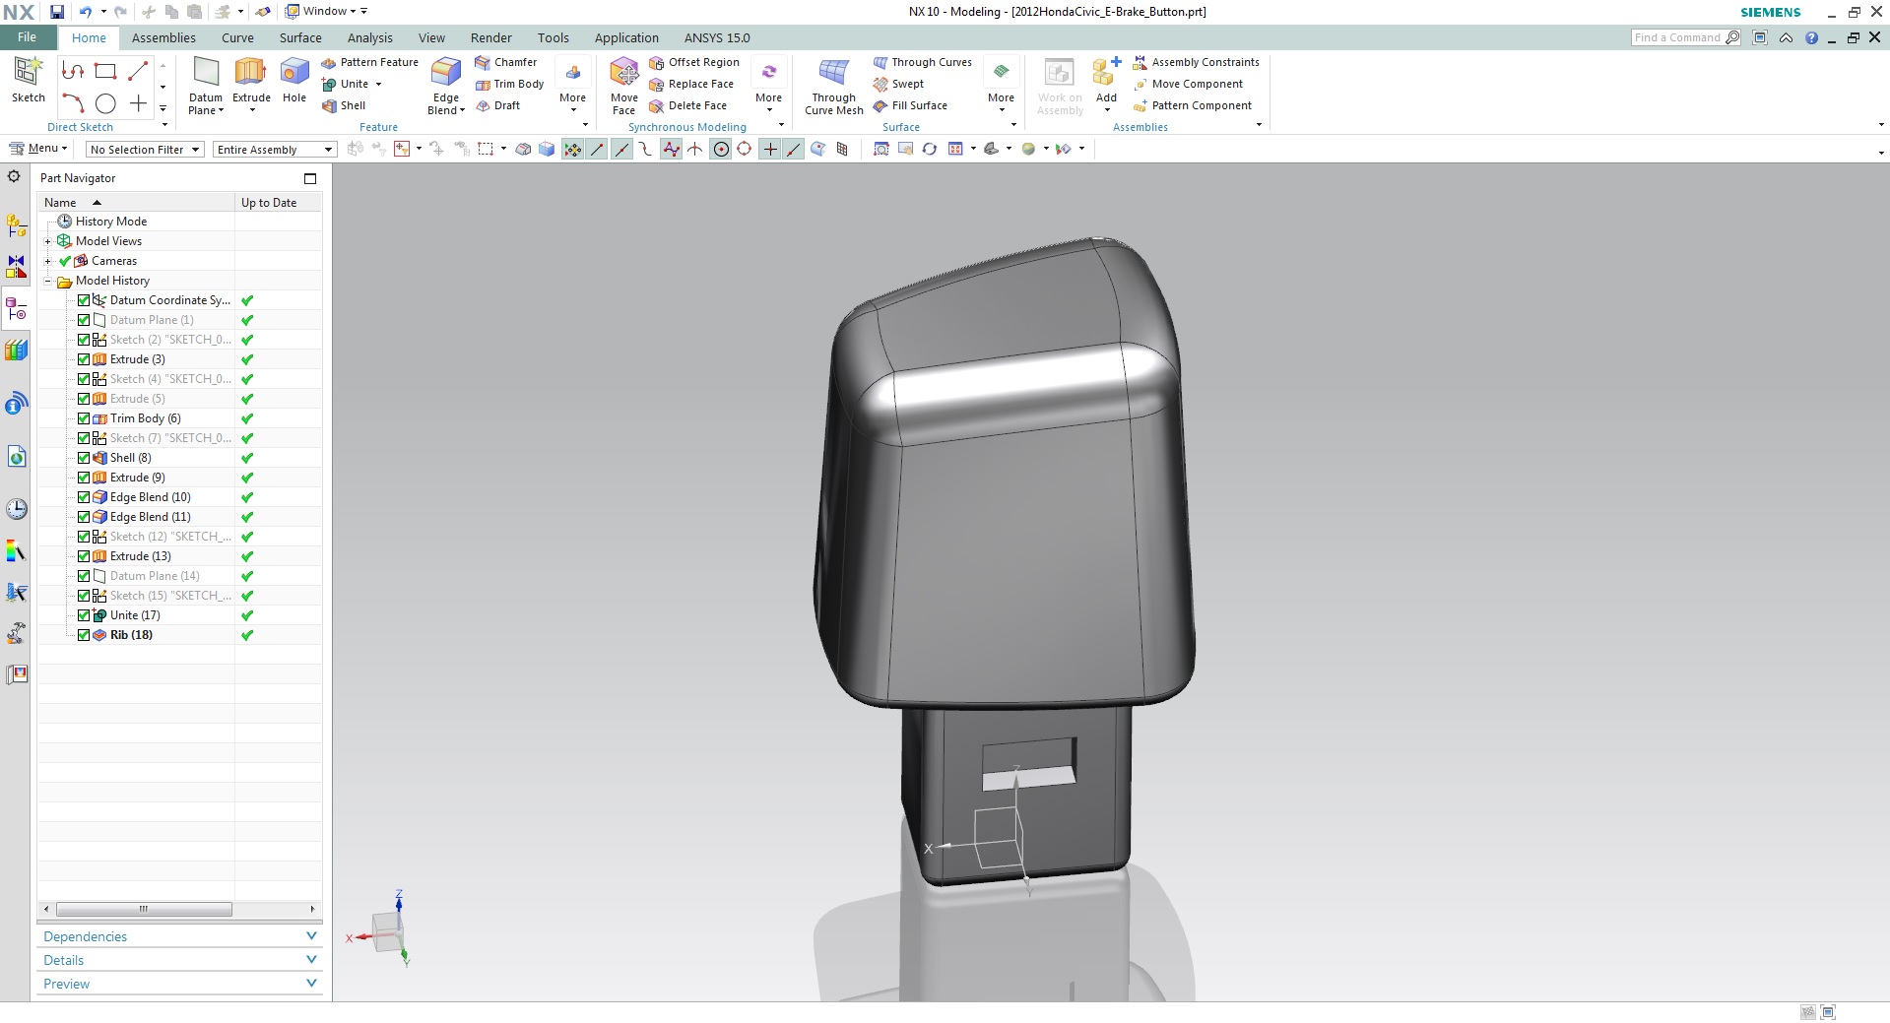Click the Datum Plane icon
Image resolution: width=1890 pixels, height=1023 pixels.
click(x=206, y=79)
